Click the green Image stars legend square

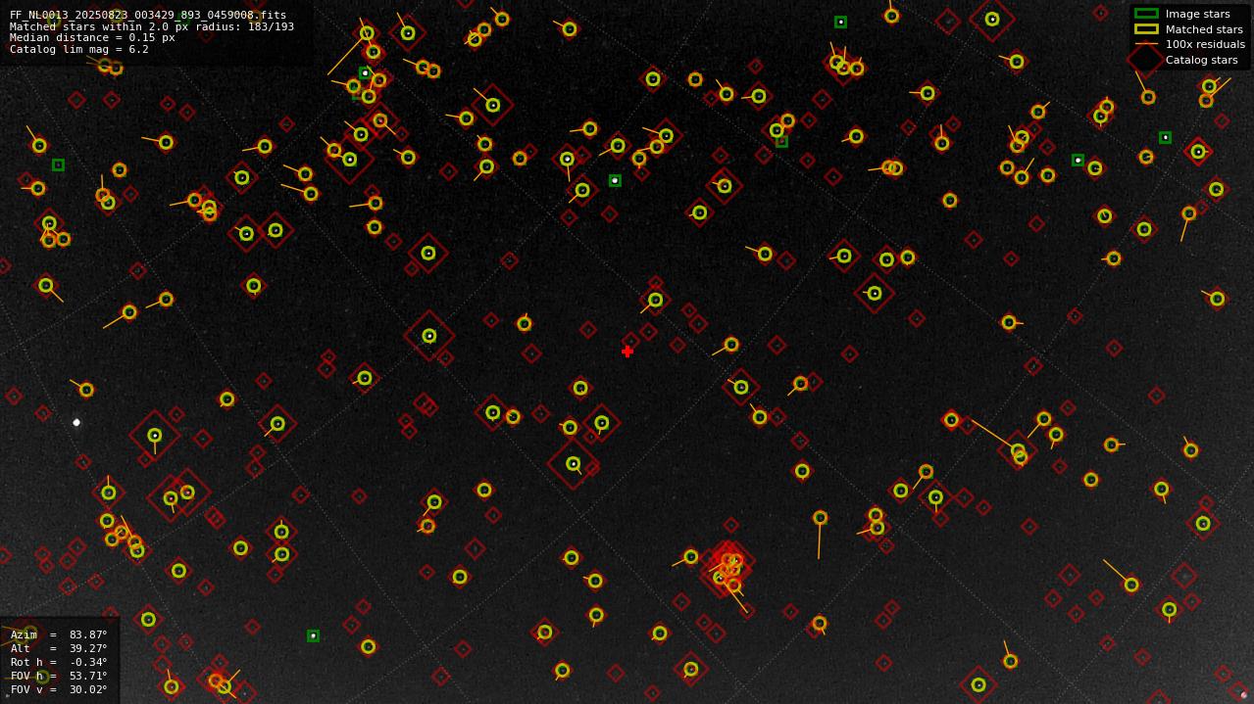pyautogui.click(x=1146, y=14)
